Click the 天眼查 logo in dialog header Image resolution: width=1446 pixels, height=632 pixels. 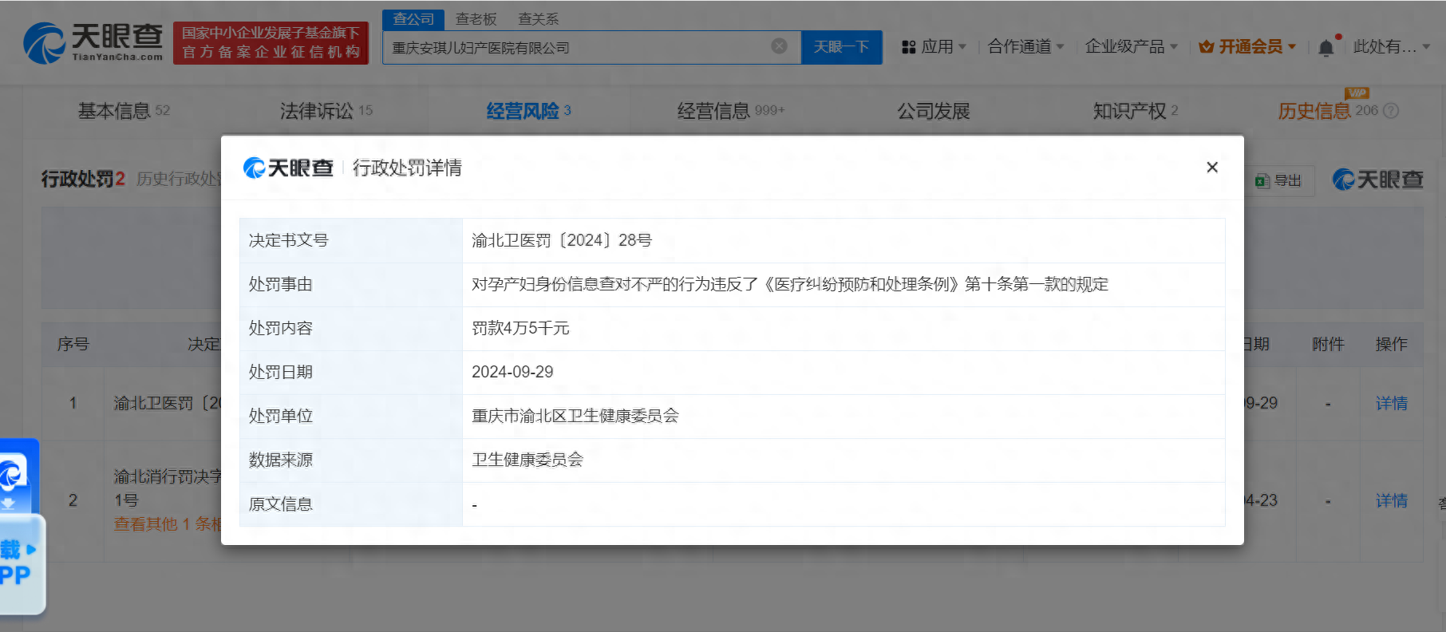coord(288,168)
